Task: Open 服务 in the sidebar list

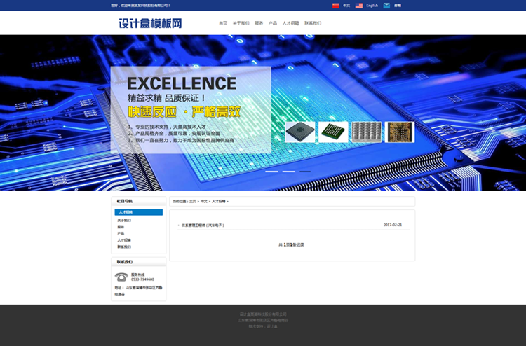Action: (x=121, y=227)
